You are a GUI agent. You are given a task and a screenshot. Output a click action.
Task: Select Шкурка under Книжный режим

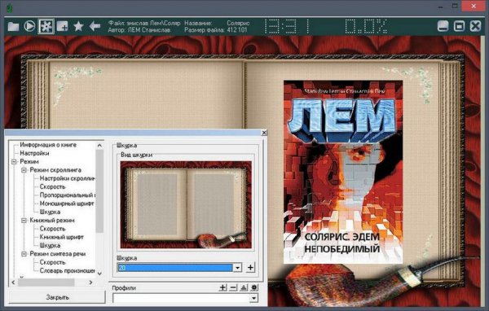(x=50, y=246)
